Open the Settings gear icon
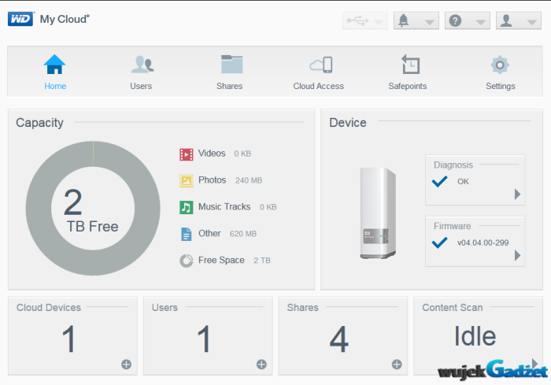The image size is (551, 385). (500, 65)
